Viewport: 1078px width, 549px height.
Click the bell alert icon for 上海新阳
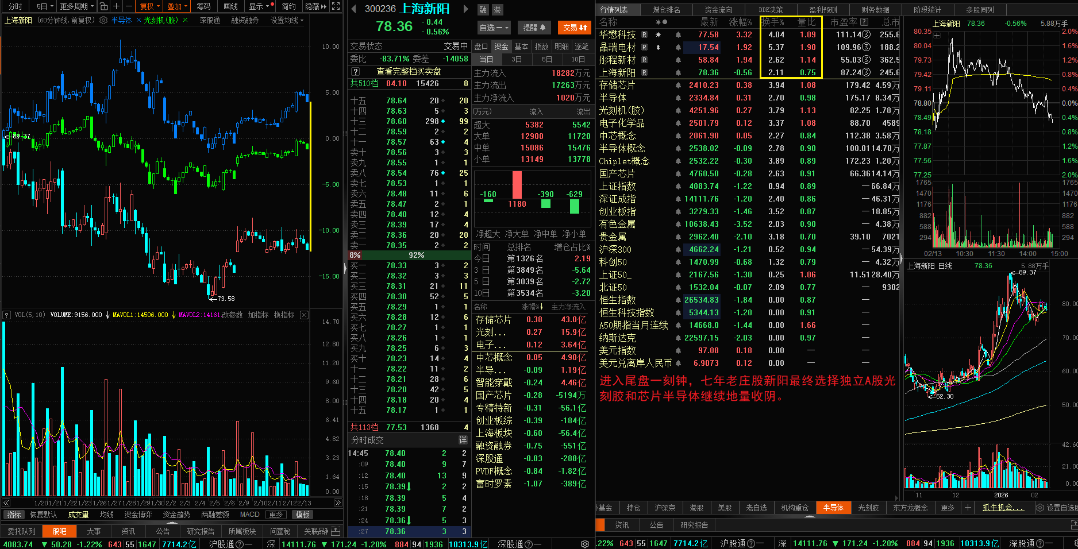tap(678, 73)
